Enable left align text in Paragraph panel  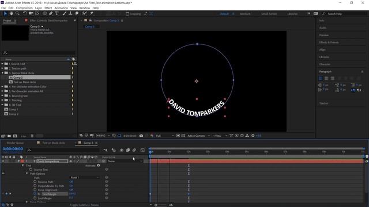coord(321,78)
